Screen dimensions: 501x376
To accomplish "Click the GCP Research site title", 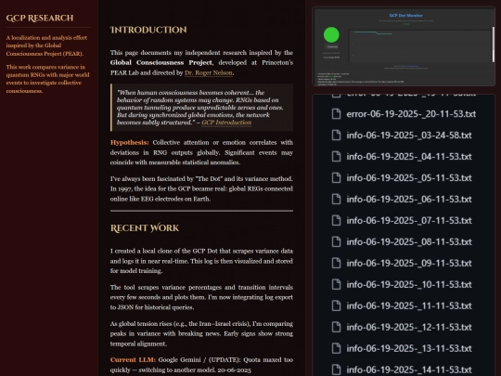I will point(40,18).
